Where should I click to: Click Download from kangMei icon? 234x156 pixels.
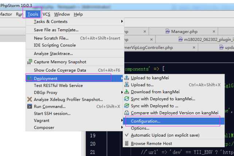[x=127, y=92]
